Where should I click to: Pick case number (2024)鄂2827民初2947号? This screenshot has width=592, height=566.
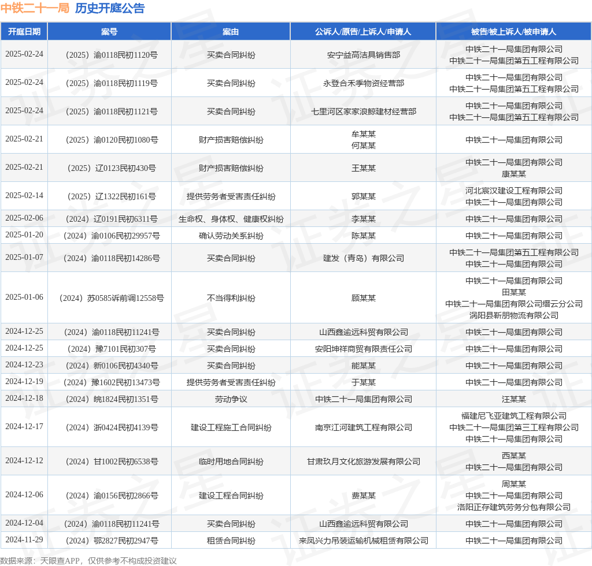[112, 541]
